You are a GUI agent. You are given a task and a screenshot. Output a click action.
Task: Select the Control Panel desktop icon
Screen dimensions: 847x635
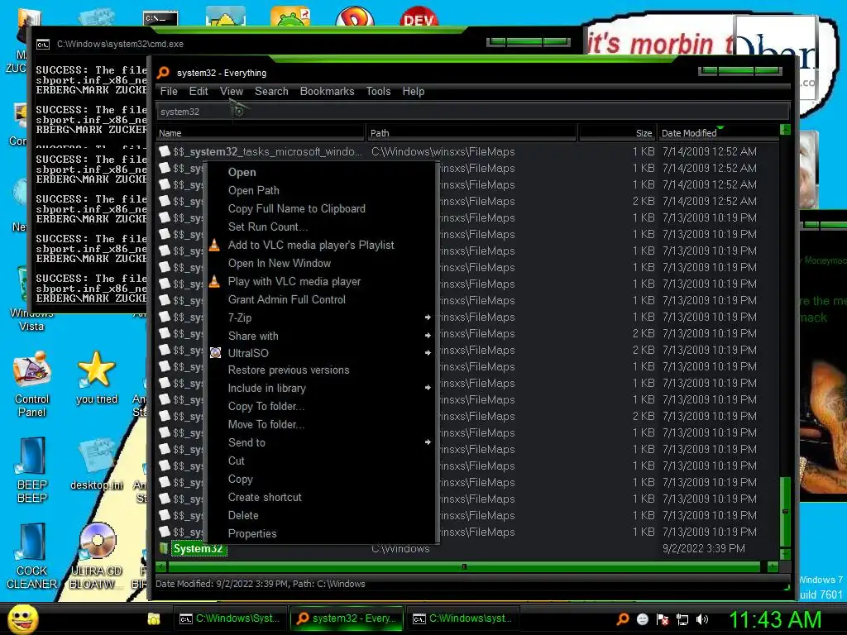pos(32,370)
